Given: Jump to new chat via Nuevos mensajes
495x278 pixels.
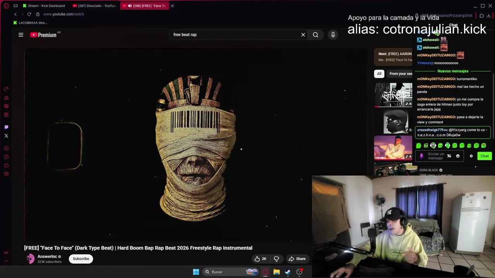Looking at the screenshot, I should click(453, 71).
